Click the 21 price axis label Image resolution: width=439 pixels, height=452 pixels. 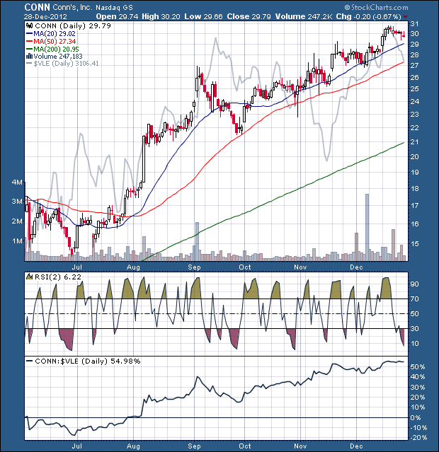[x=415, y=142]
